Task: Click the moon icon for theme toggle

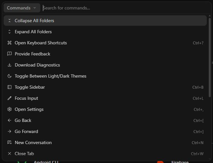Action: click(x=10, y=76)
